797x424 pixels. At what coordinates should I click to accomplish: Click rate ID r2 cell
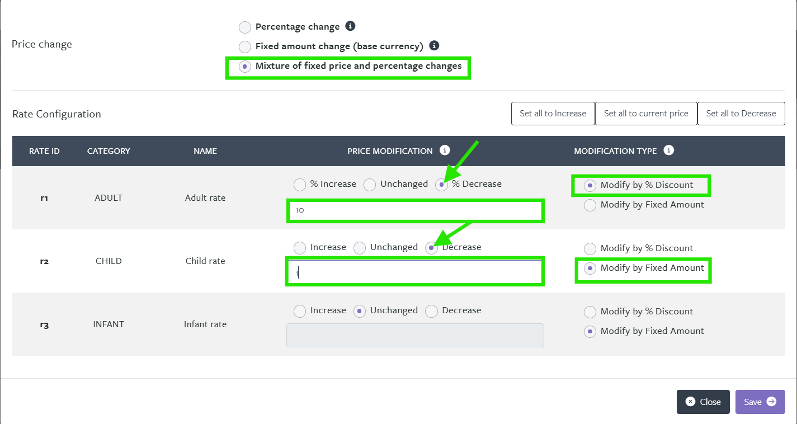pyautogui.click(x=44, y=261)
